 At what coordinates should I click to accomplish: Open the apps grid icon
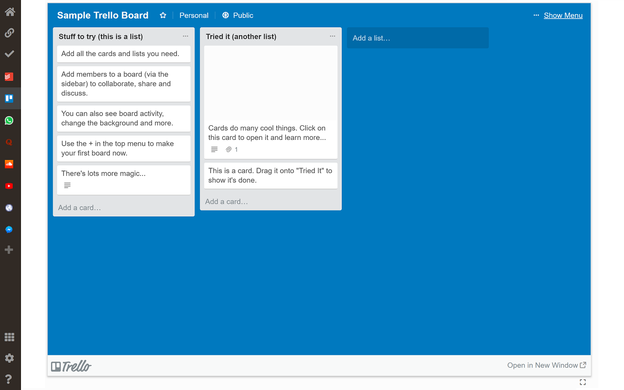point(9,337)
